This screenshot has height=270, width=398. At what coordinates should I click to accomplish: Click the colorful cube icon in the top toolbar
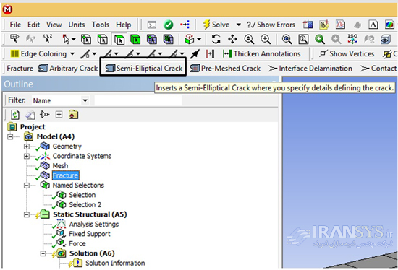(x=389, y=25)
